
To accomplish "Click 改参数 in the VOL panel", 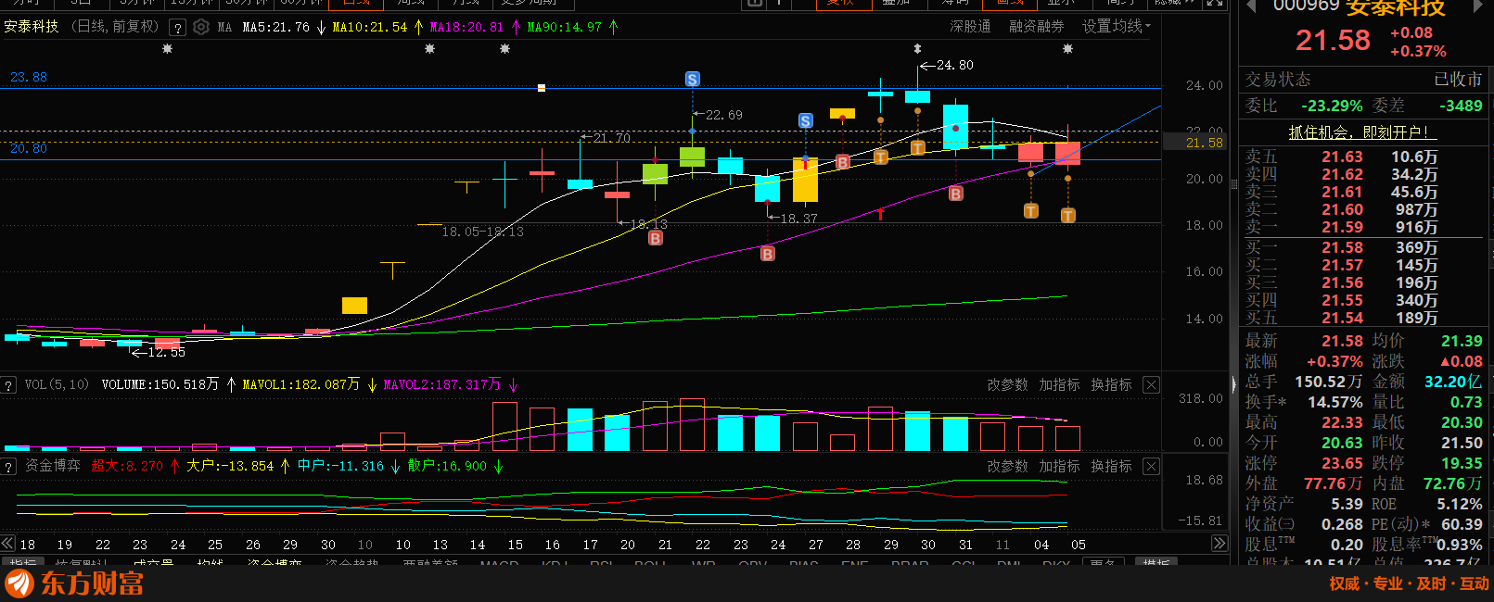I will pyautogui.click(x=1007, y=385).
